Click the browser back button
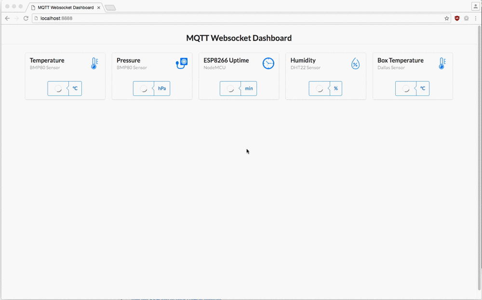The width and height of the screenshot is (482, 300). click(7, 18)
